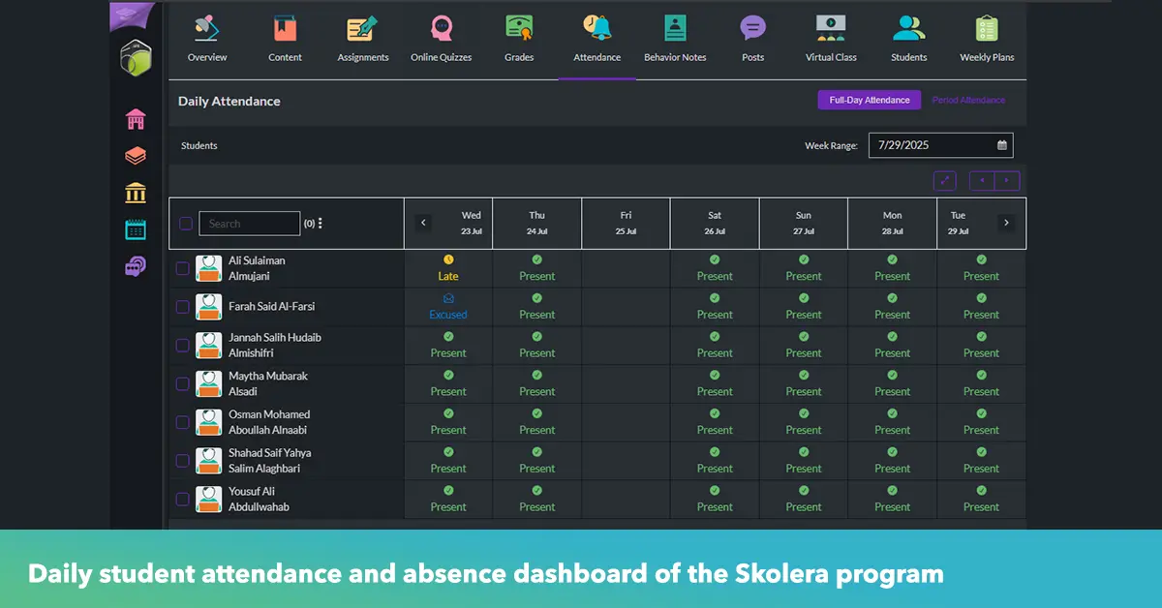Click the student Search input field
This screenshot has width=1162, height=608.
point(249,224)
